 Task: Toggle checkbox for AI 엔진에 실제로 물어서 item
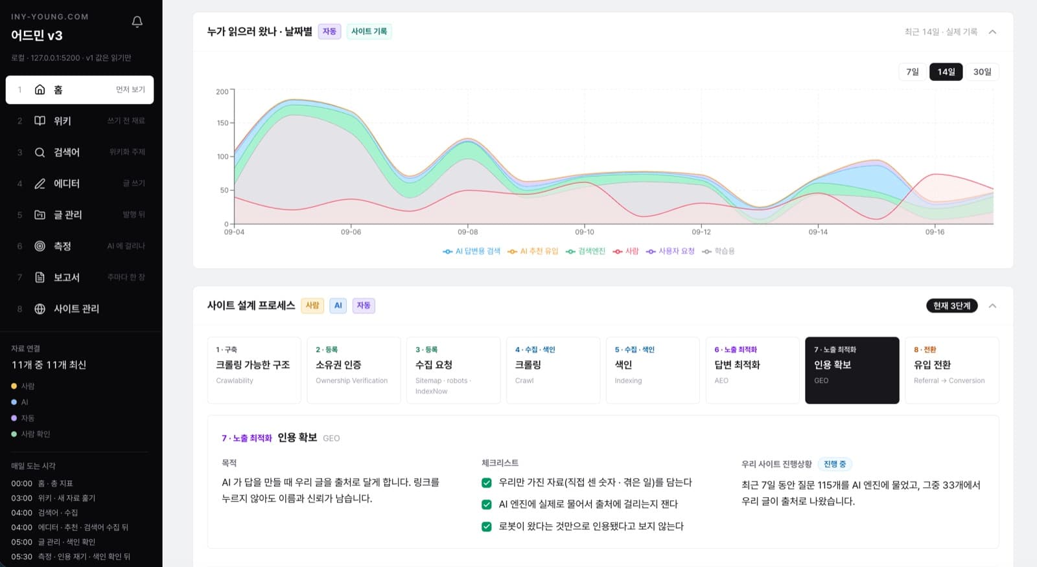487,504
